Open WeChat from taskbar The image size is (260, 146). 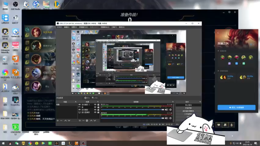coord(17,143)
